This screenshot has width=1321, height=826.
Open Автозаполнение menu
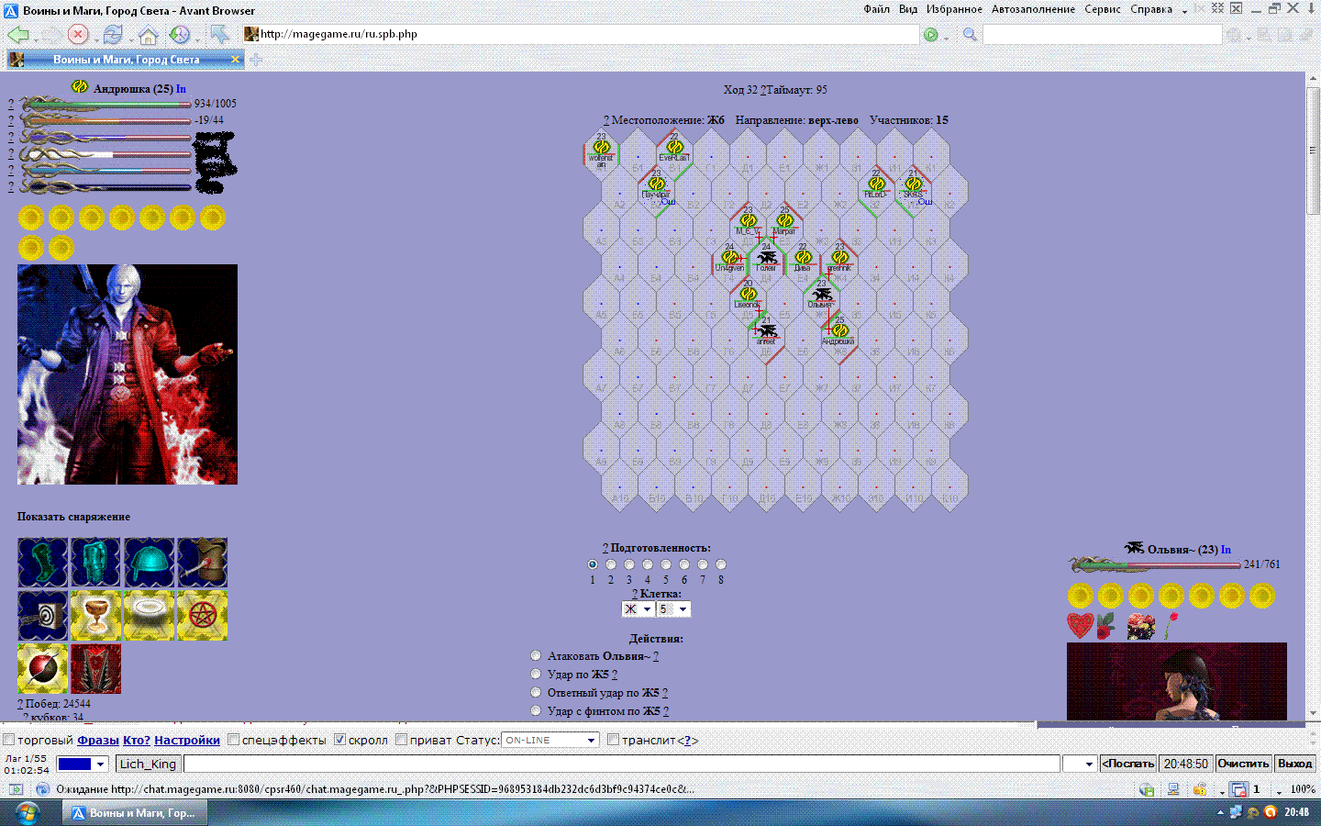1033,9
